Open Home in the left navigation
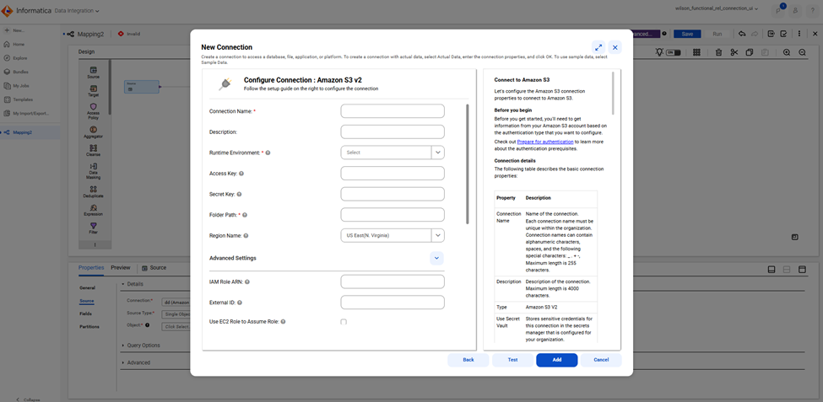The width and height of the screenshot is (823, 402). 14,45
